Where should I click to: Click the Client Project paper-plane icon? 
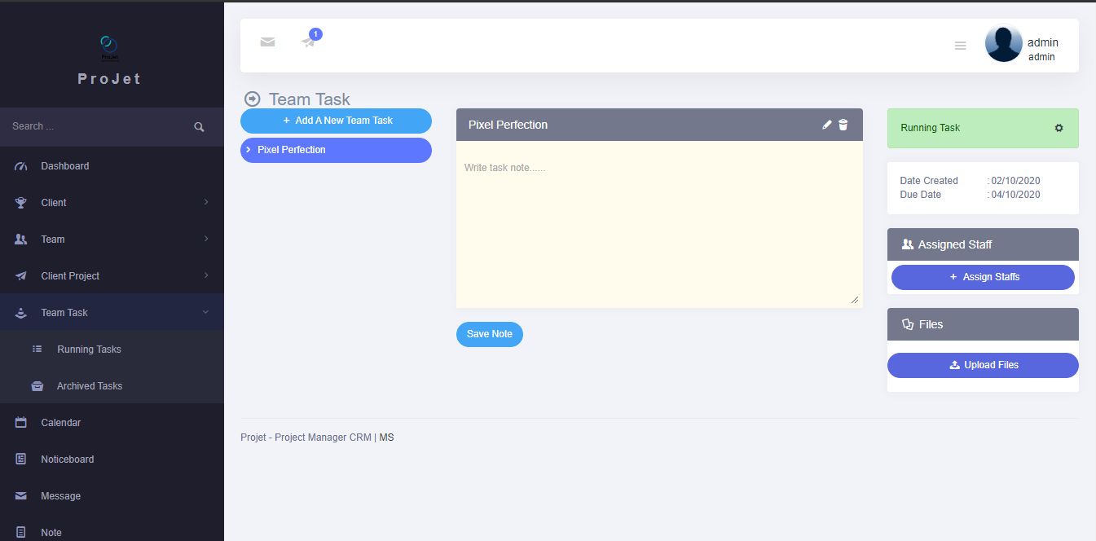point(21,276)
